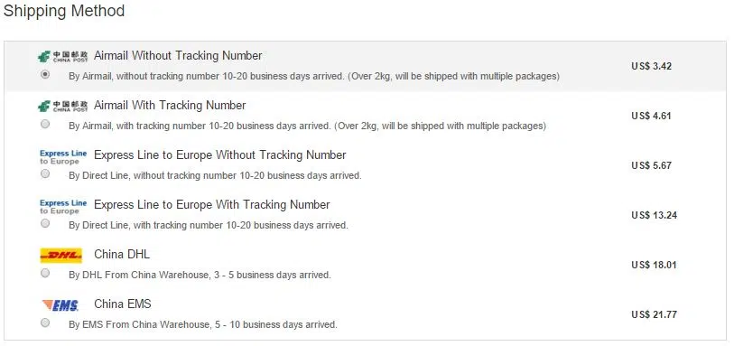734x346 pixels.
Task: Click the China EMS option title
Action: tap(123, 304)
